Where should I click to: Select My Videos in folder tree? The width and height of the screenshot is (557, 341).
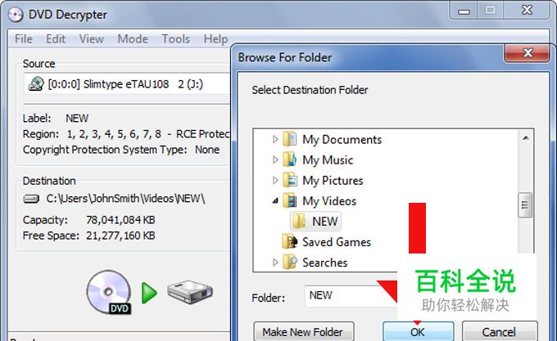click(x=329, y=201)
